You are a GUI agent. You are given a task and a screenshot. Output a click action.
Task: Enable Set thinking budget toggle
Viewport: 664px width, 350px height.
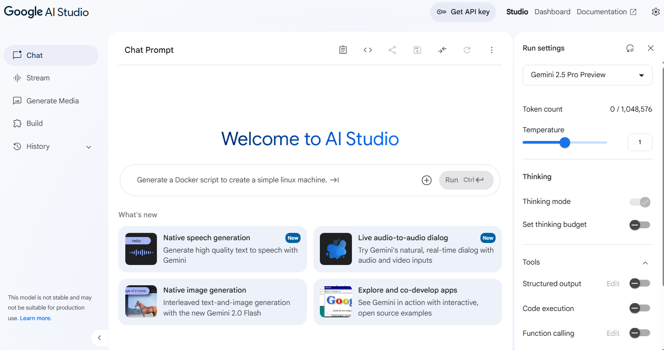(x=640, y=225)
